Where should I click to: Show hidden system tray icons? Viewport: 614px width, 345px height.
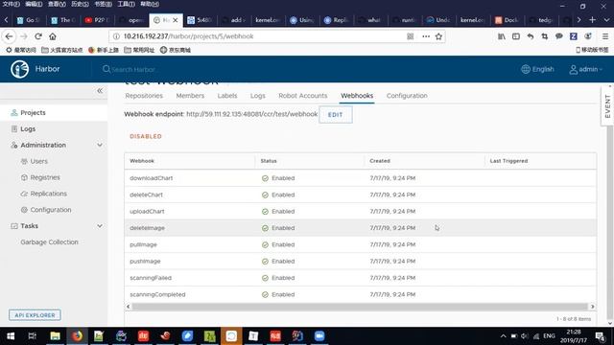click(x=503, y=336)
